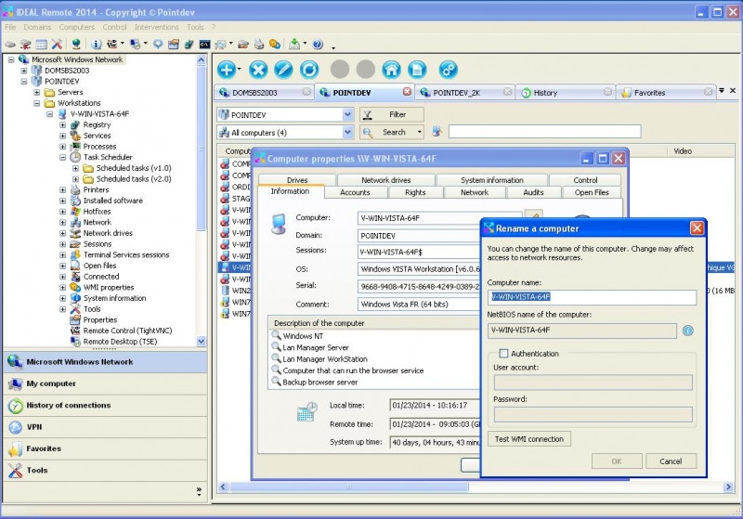The image size is (743, 519).
Task: Click the horizontal scrollbar right arrow
Action: tap(728, 487)
